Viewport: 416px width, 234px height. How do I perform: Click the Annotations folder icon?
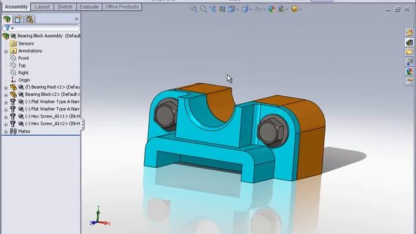pyautogui.click(x=13, y=51)
